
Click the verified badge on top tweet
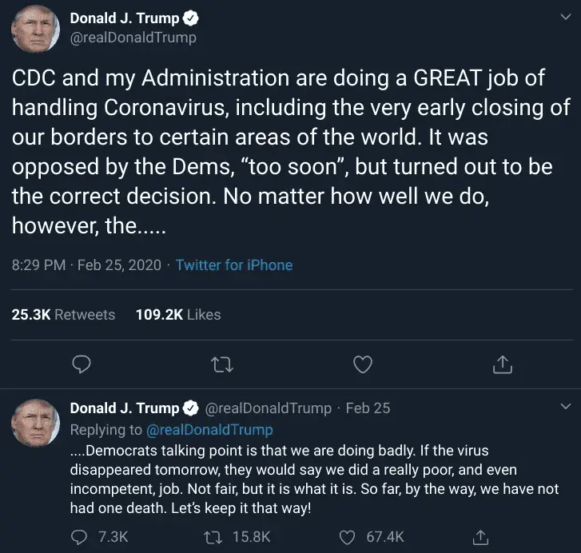(x=190, y=18)
